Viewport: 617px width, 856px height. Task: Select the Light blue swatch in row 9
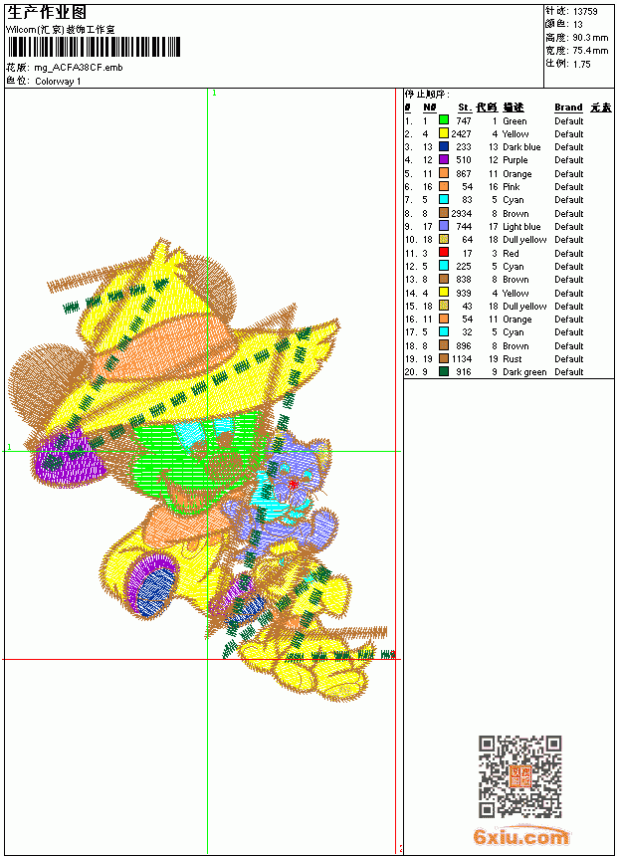pos(444,226)
